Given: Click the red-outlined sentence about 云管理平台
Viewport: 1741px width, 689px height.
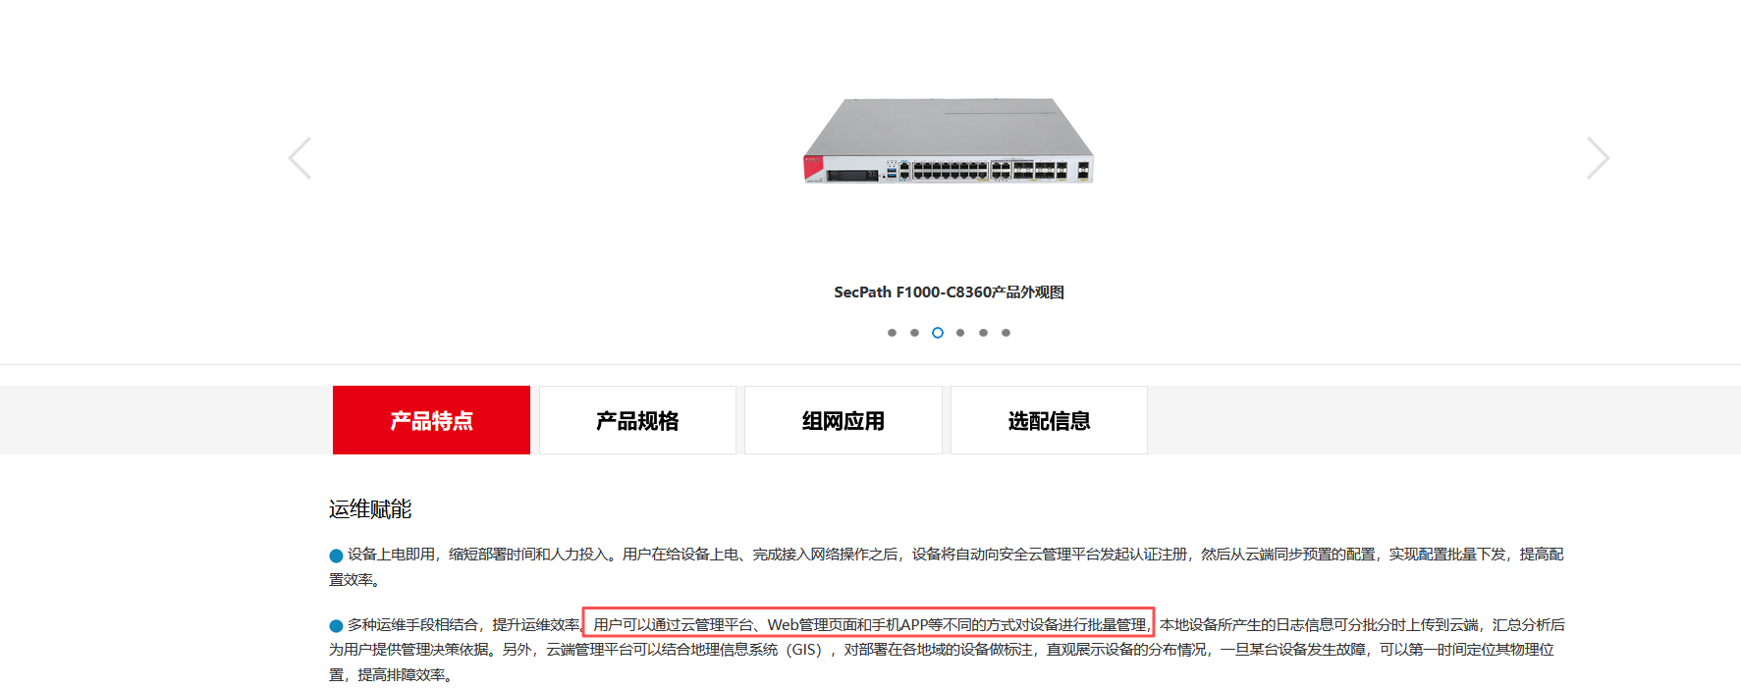Looking at the screenshot, I should (x=868, y=623).
